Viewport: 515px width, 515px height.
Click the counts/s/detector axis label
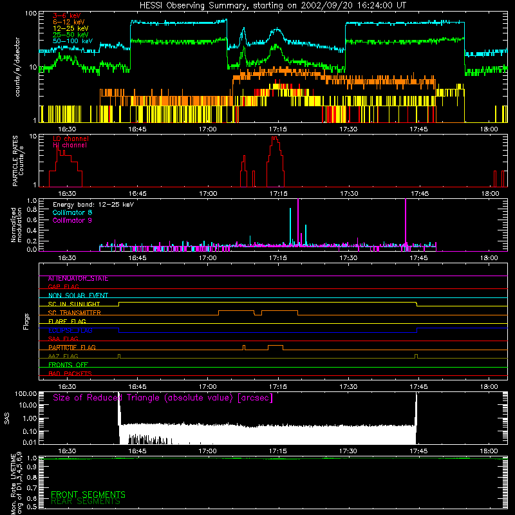point(17,67)
